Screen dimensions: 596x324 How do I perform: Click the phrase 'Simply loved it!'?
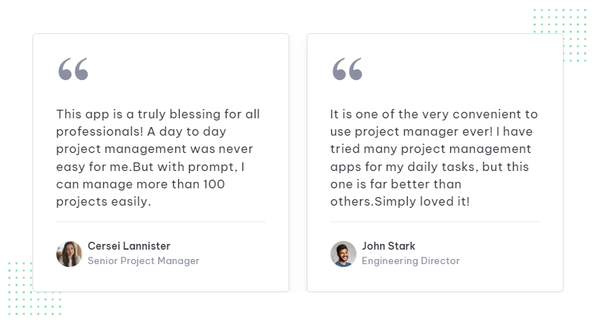tap(422, 201)
